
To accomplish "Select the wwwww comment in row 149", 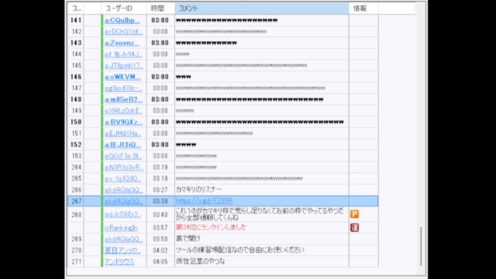I will [185, 111].
